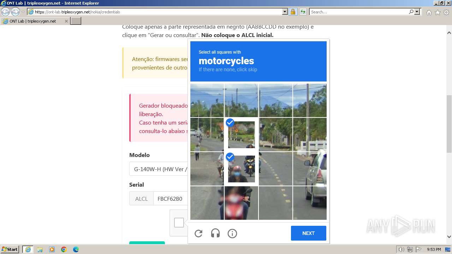Screen dimensions: 452x254
Task: Expand the search provider dropdown arrow
Action: [417, 12]
